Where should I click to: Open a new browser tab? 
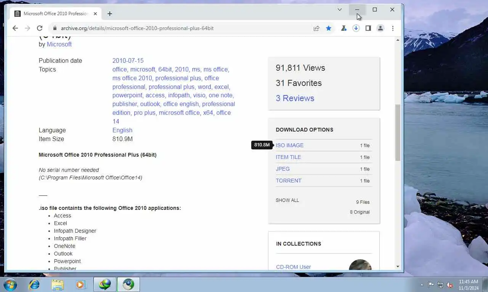pos(110,14)
